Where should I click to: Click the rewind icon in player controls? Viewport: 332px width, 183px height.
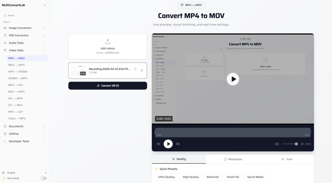[158, 144]
